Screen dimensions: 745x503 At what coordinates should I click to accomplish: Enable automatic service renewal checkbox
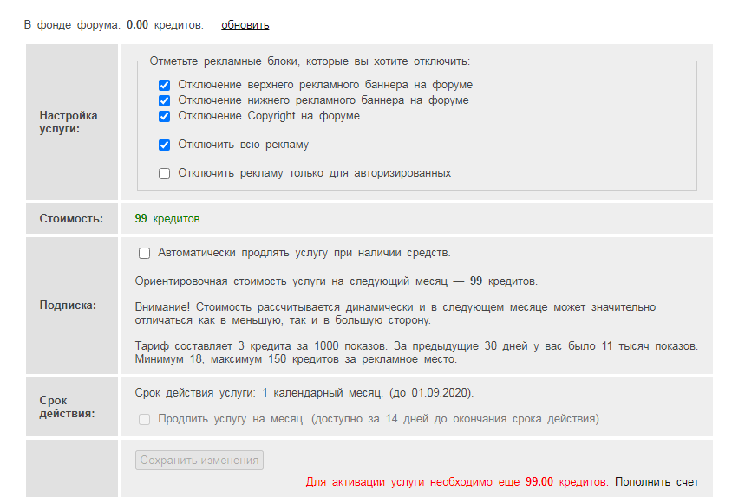144,253
